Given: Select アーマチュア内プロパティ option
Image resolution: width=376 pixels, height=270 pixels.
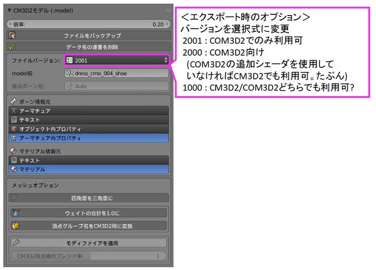Looking at the screenshot, I should 88,138.
